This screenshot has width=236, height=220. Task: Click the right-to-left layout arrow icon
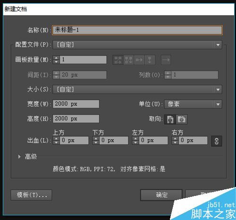click(x=166, y=60)
